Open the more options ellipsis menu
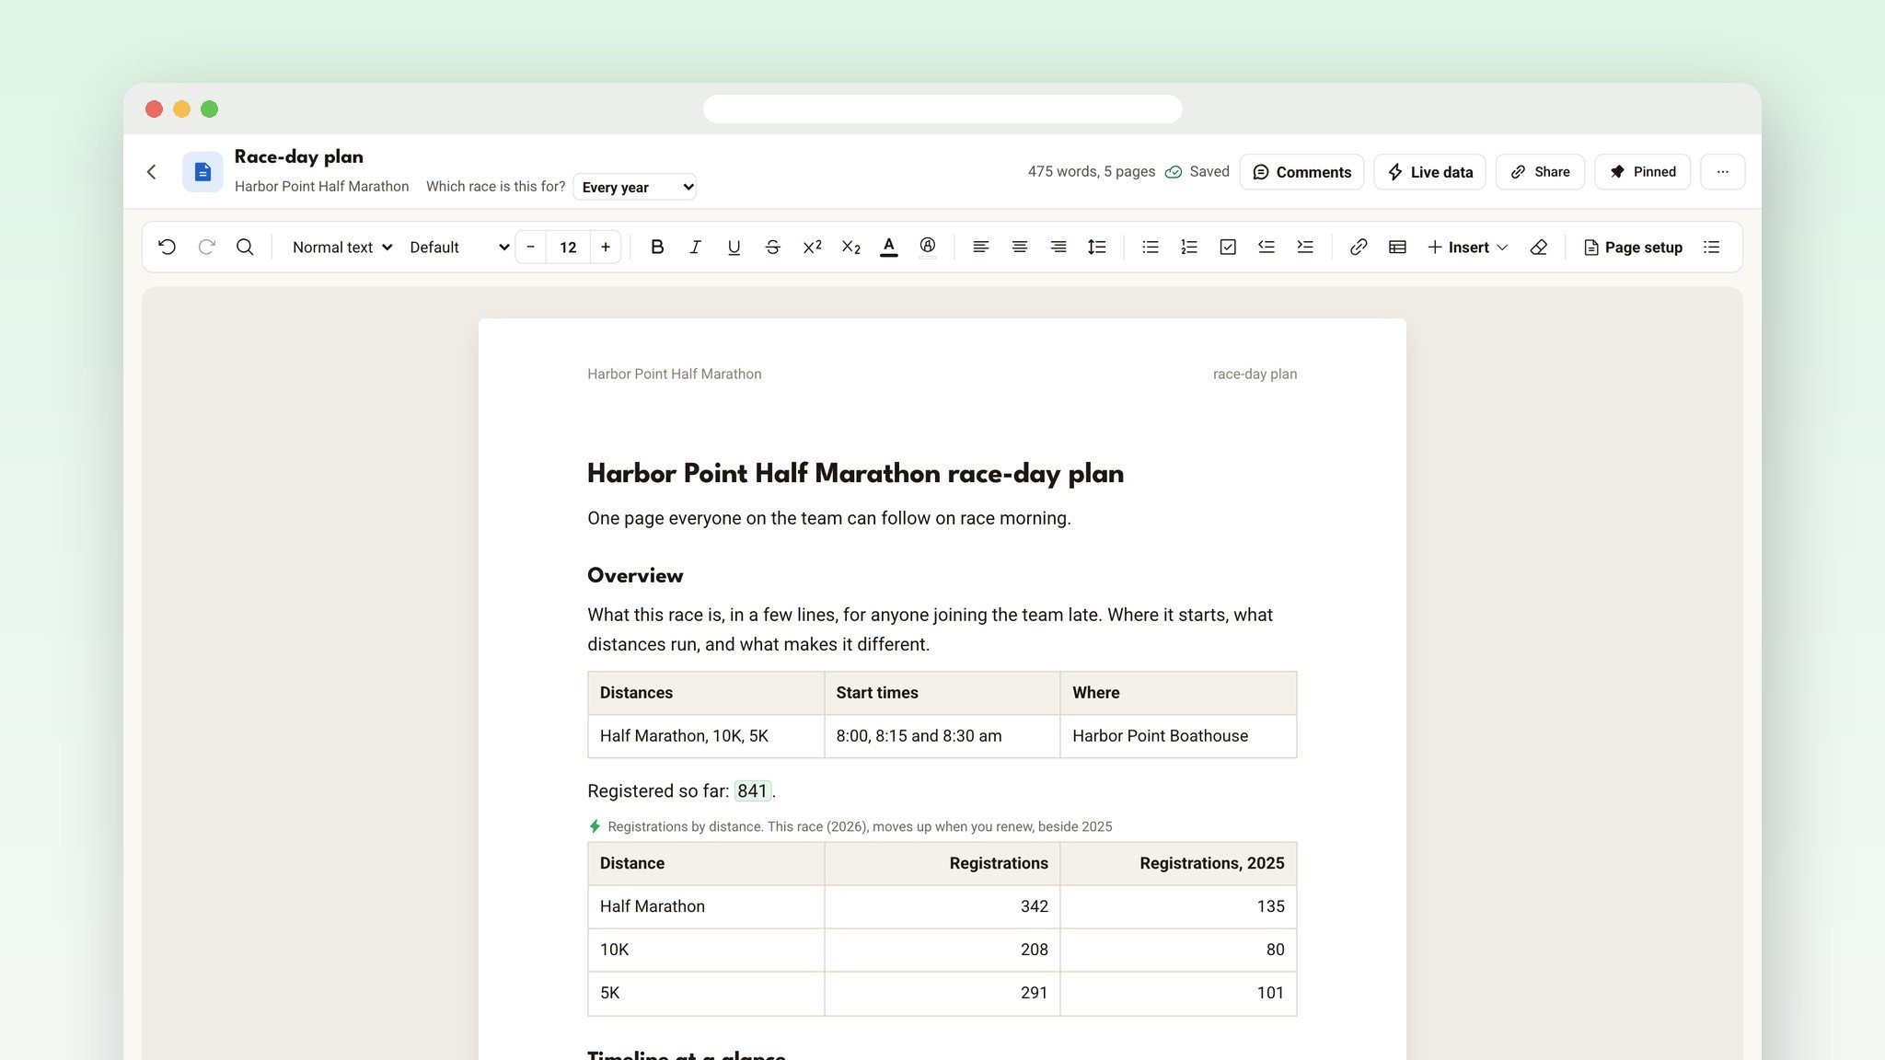Image resolution: width=1885 pixels, height=1060 pixels. click(x=1723, y=172)
